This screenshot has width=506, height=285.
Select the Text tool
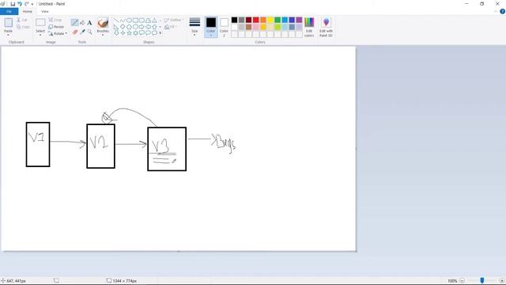click(89, 23)
